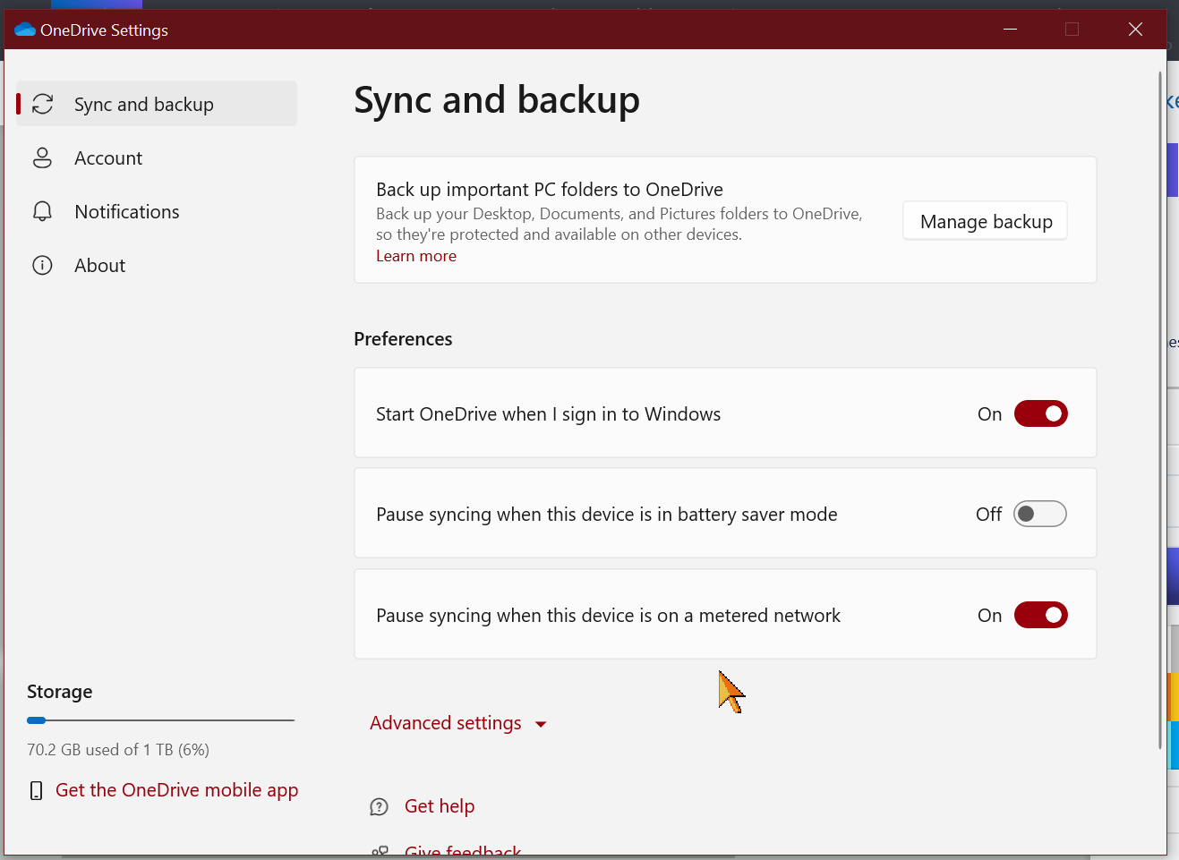The width and height of the screenshot is (1179, 860).
Task: Expand Advanced settings
Action: (x=445, y=722)
